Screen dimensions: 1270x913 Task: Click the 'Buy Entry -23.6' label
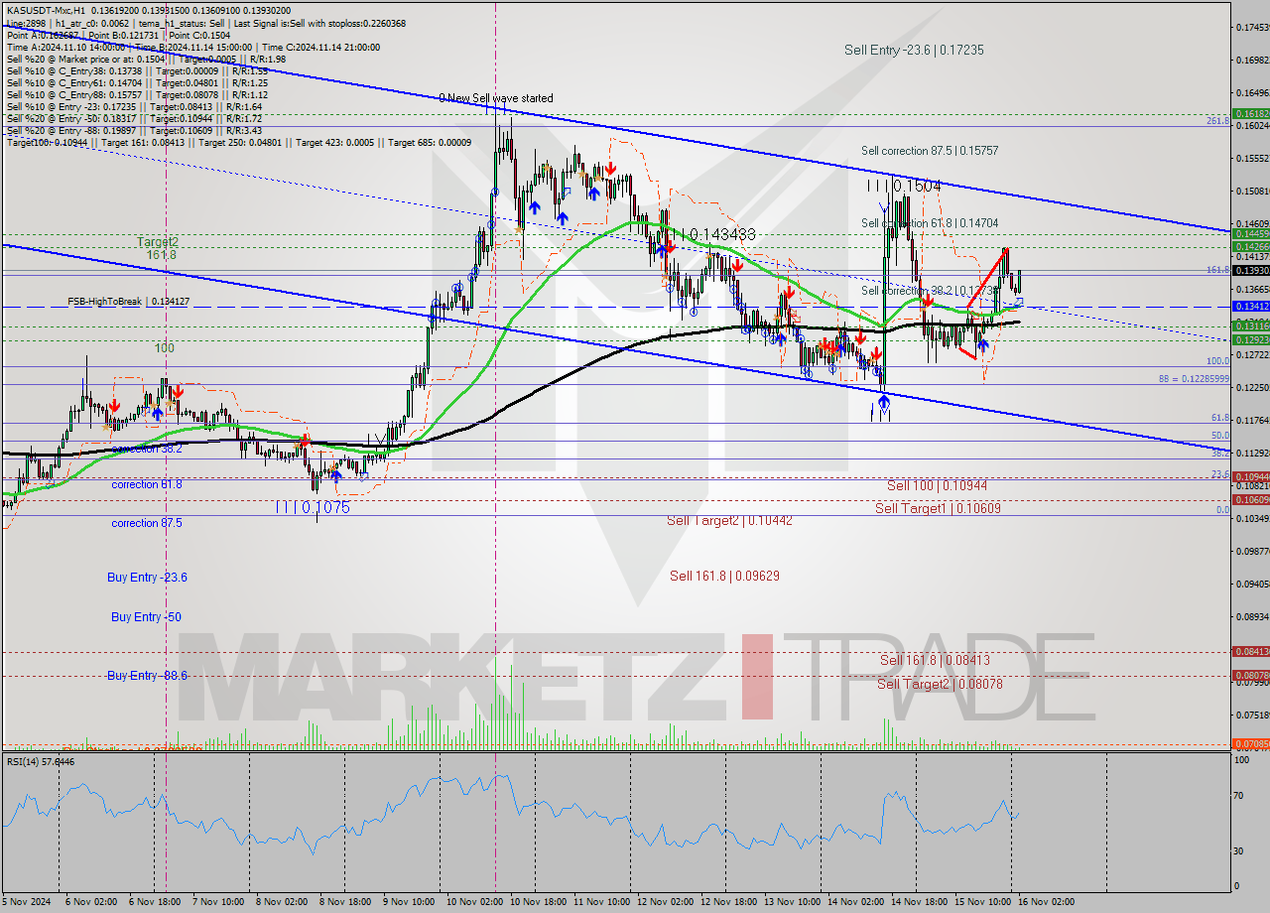tap(148, 578)
